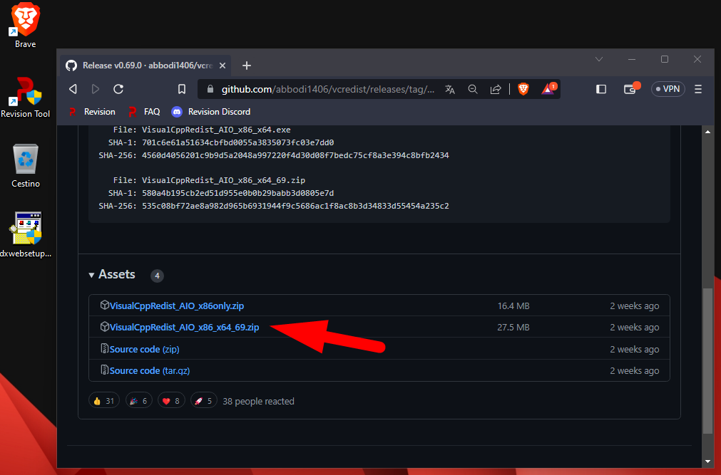Click the File: VisualCppRedist_AIO_x86_x64.exe line
This screenshot has width=721, height=475.
[202, 130]
